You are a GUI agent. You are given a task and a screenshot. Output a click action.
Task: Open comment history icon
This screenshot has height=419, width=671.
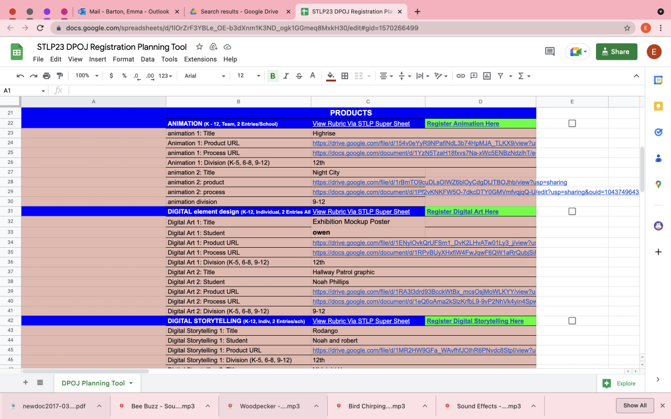(550, 51)
